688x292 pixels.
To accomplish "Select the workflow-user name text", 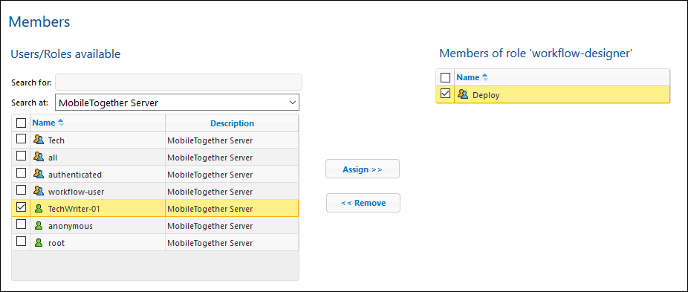I will 76,192.
